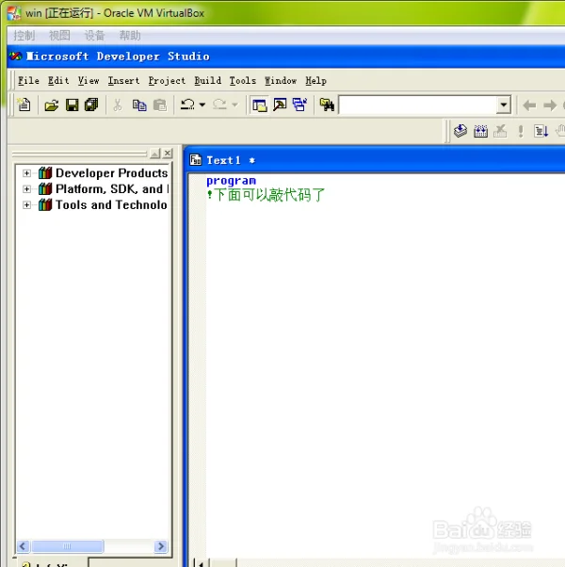This screenshot has height=567, width=565.
Task: Save the document with the floppy disk icon
Action: click(x=72, y=105)
